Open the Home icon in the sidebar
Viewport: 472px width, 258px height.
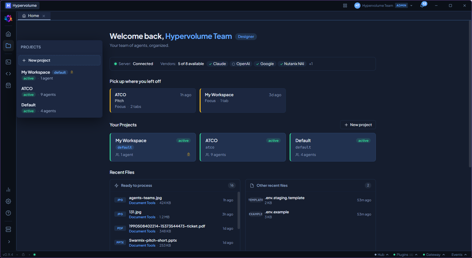click(x=8, y=34)
